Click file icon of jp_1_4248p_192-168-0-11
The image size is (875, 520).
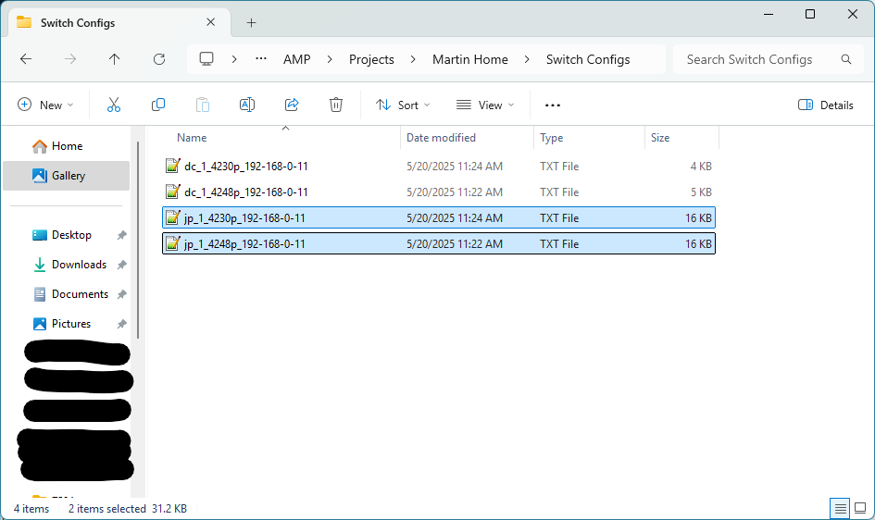[x=173, y=243]
